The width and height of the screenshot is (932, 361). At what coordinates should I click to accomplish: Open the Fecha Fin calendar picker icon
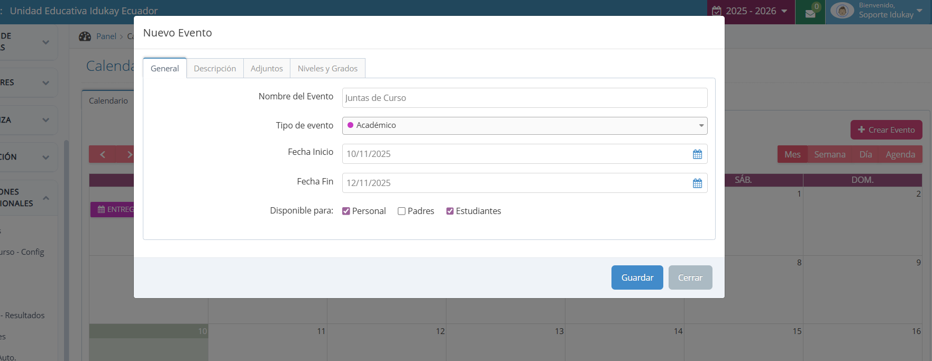pyautogui.click(x=697, y=183)
